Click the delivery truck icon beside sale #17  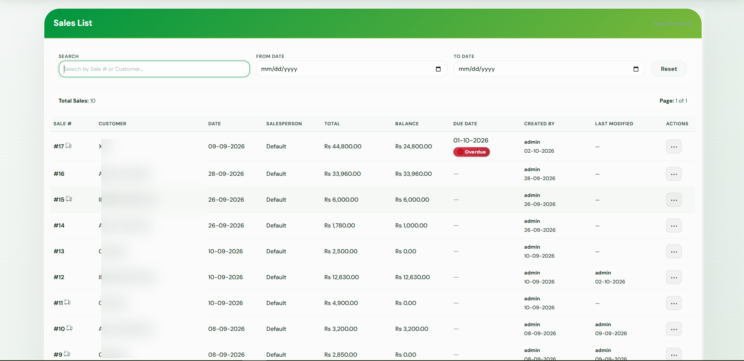68,146
